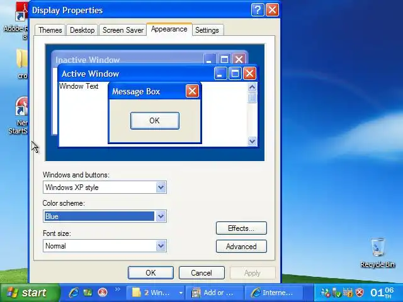Select the Nero StartSmart desktop shortcut
403x302 pixels.
[18, 116]
